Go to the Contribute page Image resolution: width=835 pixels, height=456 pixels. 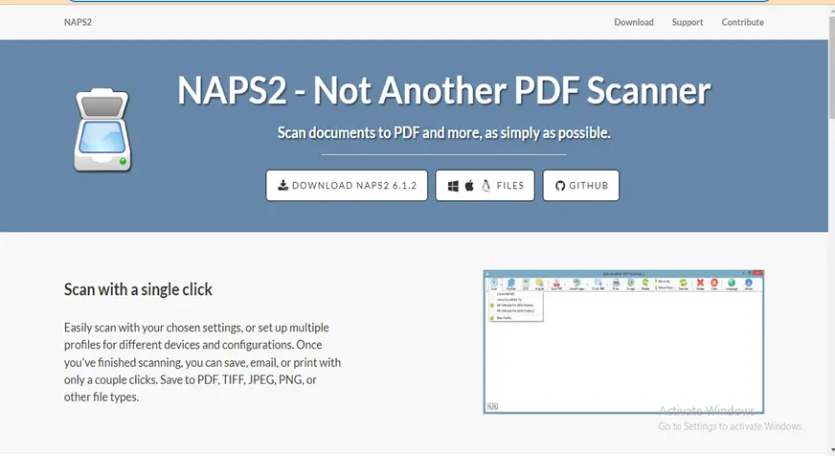743,22
